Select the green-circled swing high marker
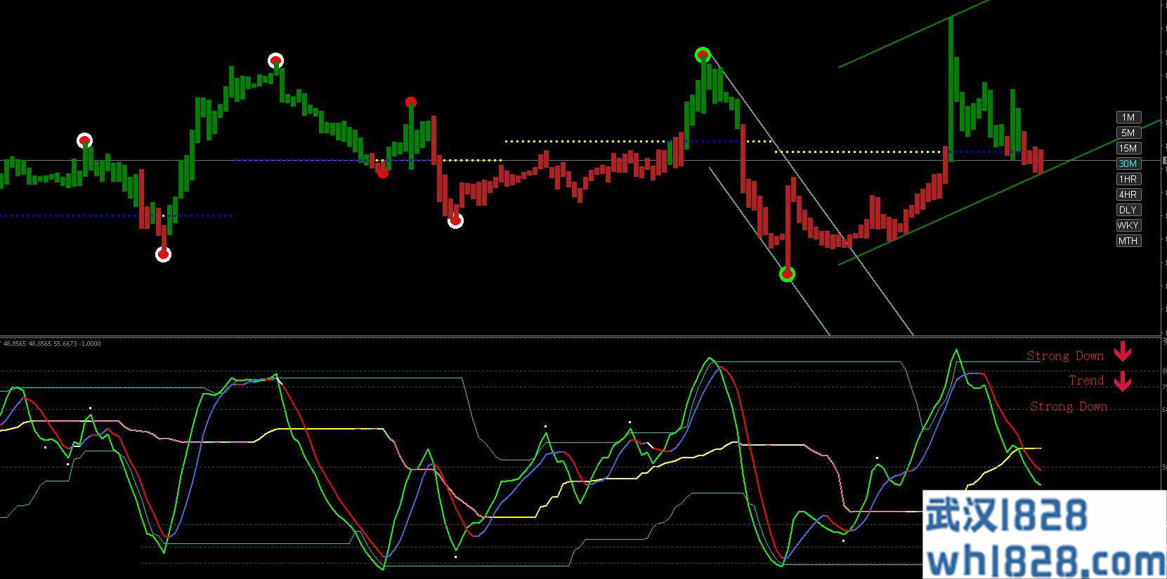This screenshot has width=1167, height=579. pos(703,55)
